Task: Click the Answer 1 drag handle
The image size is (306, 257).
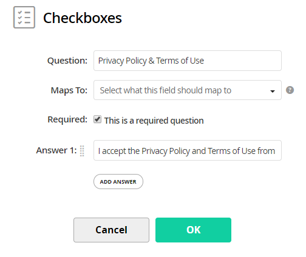Action: tap(82, 151)
